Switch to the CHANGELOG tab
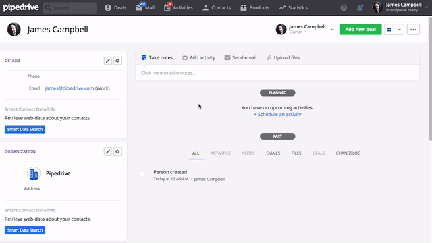Viewport: 432px width, 243px height. coord(348,153)
